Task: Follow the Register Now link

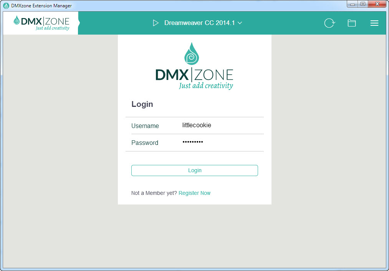Action: pos(194,193)
